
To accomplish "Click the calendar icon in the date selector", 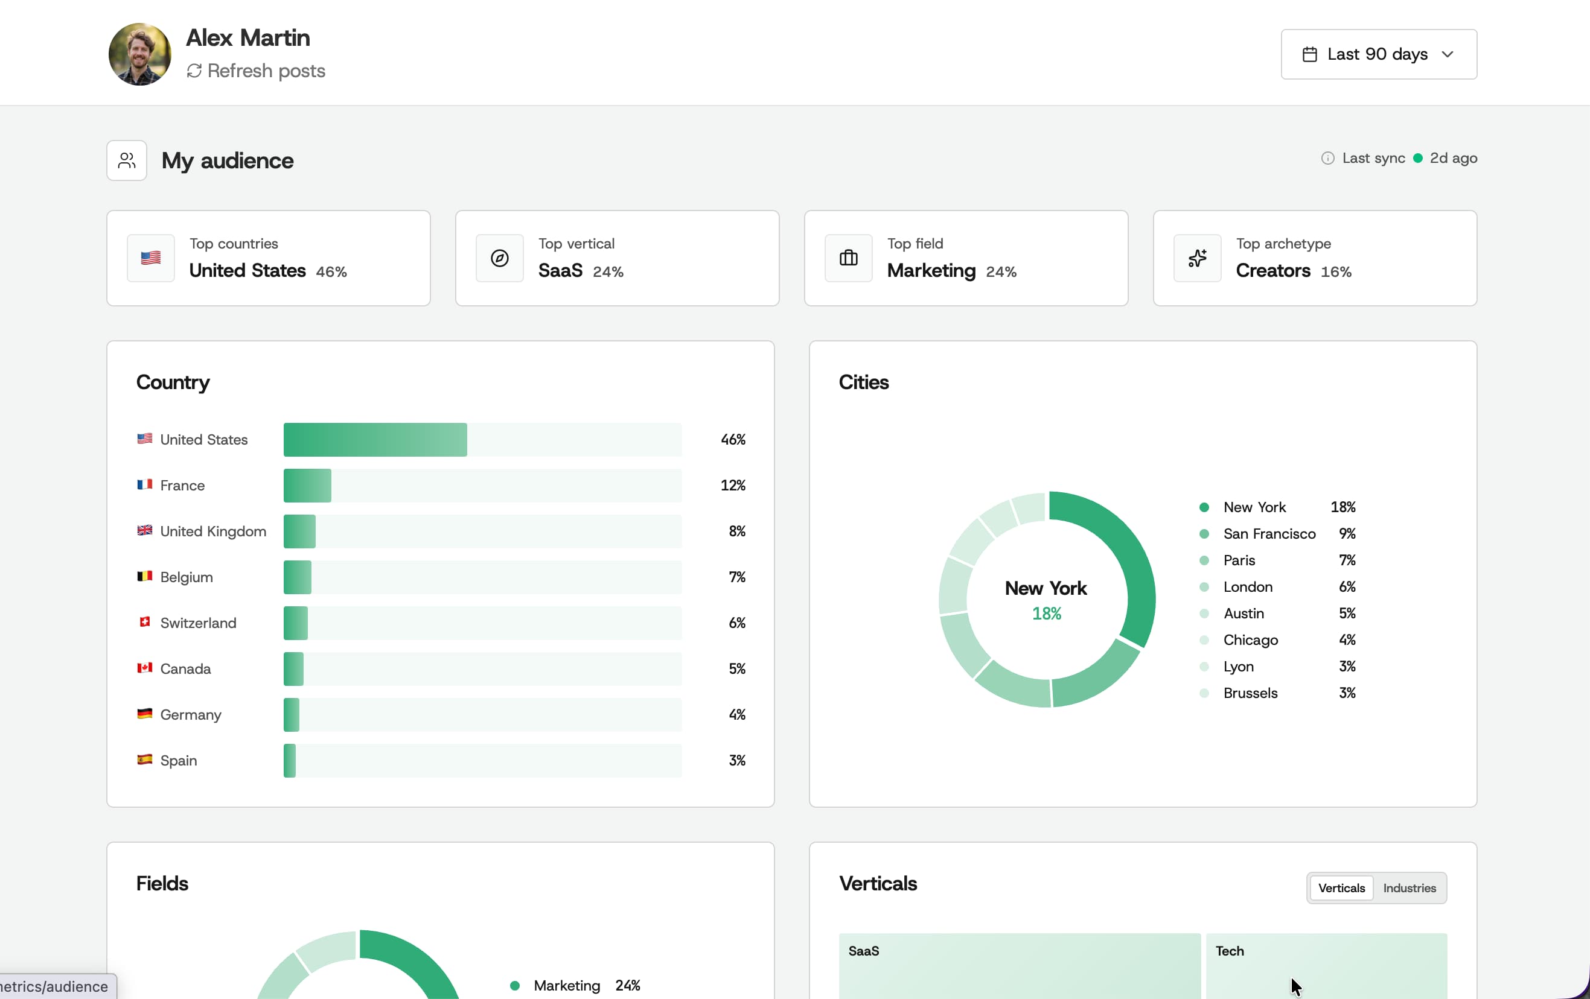I will tap(1309, 54).
